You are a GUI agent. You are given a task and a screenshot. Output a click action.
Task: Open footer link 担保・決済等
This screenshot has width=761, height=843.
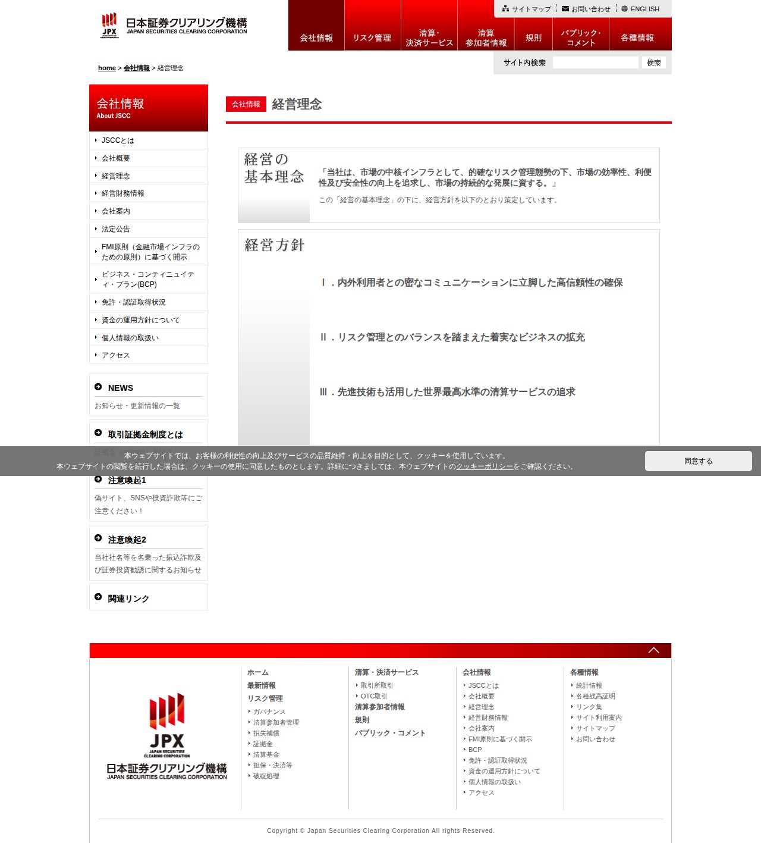click(273, 765)
